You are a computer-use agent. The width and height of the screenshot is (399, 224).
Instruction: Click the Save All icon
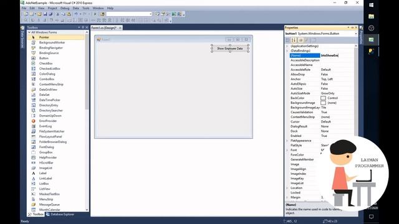tap(50, 14)
